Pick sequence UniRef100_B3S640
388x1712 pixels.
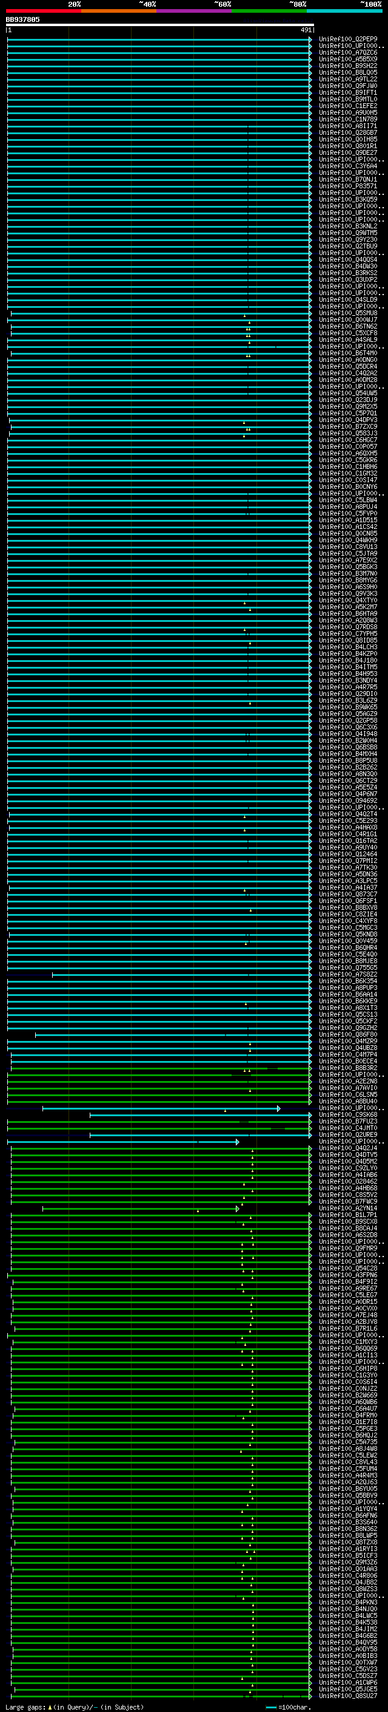[x=347, y=1522]
